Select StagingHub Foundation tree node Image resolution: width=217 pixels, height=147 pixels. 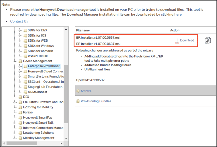pos(45,87)
